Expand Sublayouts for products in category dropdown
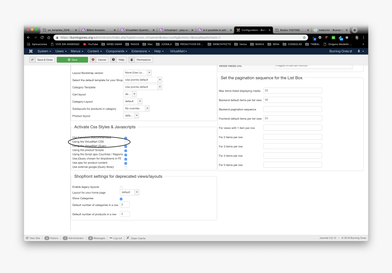Viewport: 392px width, 273px height. (137, 108)
